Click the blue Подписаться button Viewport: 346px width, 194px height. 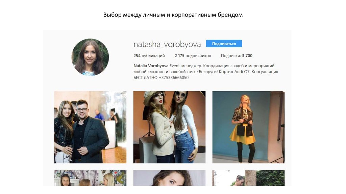[x=224, y=44]
